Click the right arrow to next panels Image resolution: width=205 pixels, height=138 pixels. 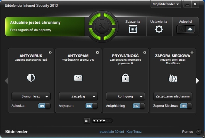[x=198, y=81]
